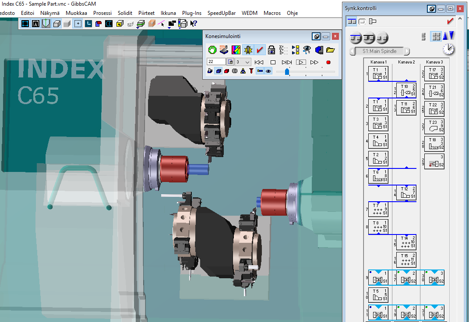Toggle the eye visibility icon in bottom row

click(x=268, y=71)
